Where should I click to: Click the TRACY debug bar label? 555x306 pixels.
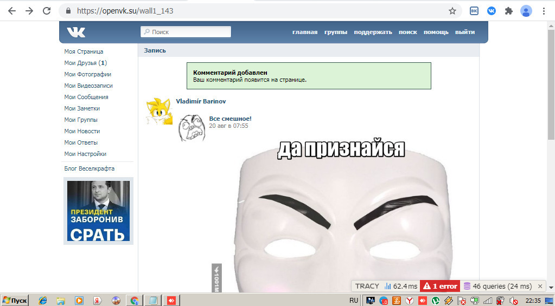[367, 286]
